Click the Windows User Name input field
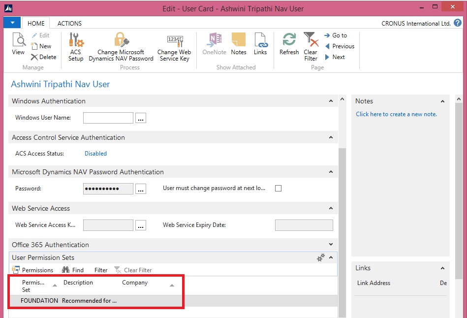Screen dimensions: 467x318 click(108, 118)
